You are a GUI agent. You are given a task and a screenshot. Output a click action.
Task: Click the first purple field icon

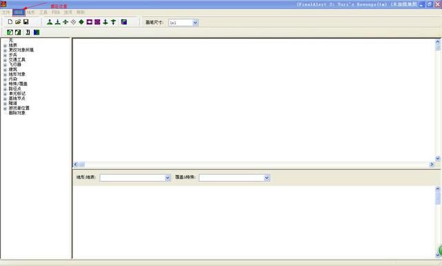[x=89, y=22]
